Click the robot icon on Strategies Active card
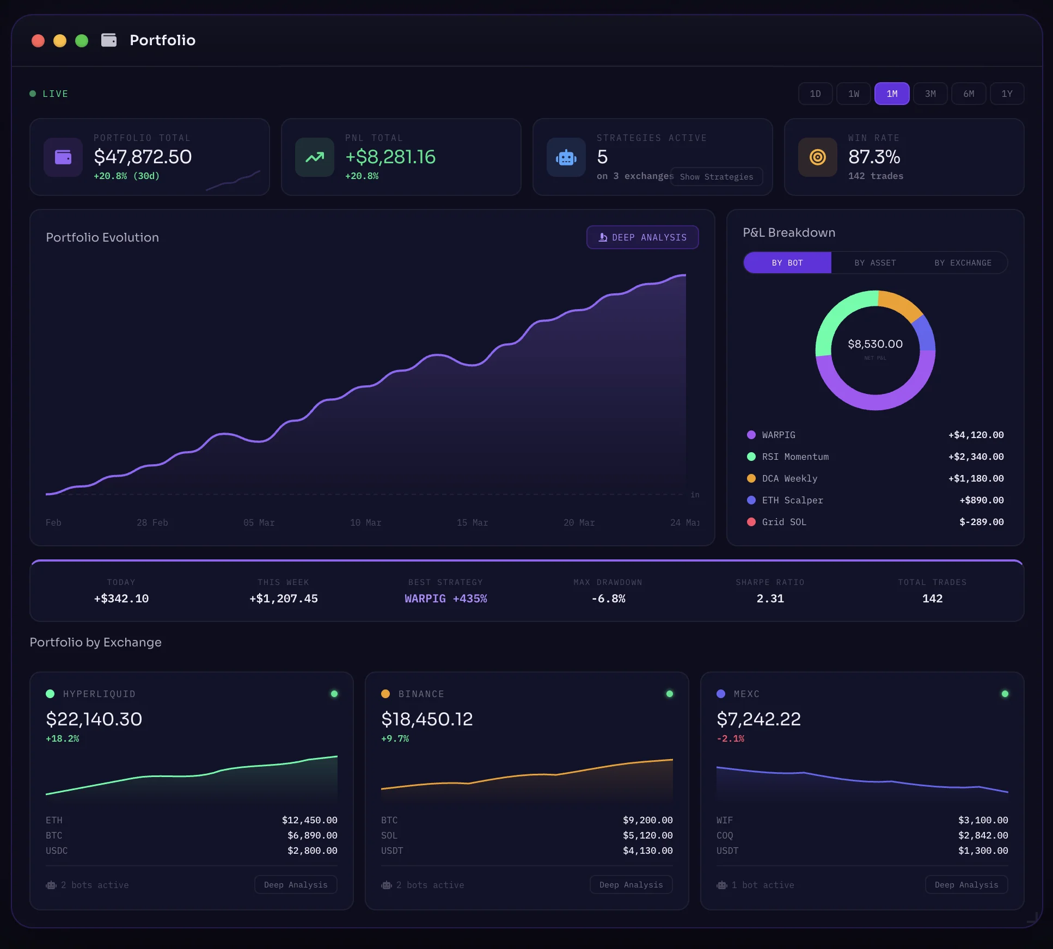 566,157
